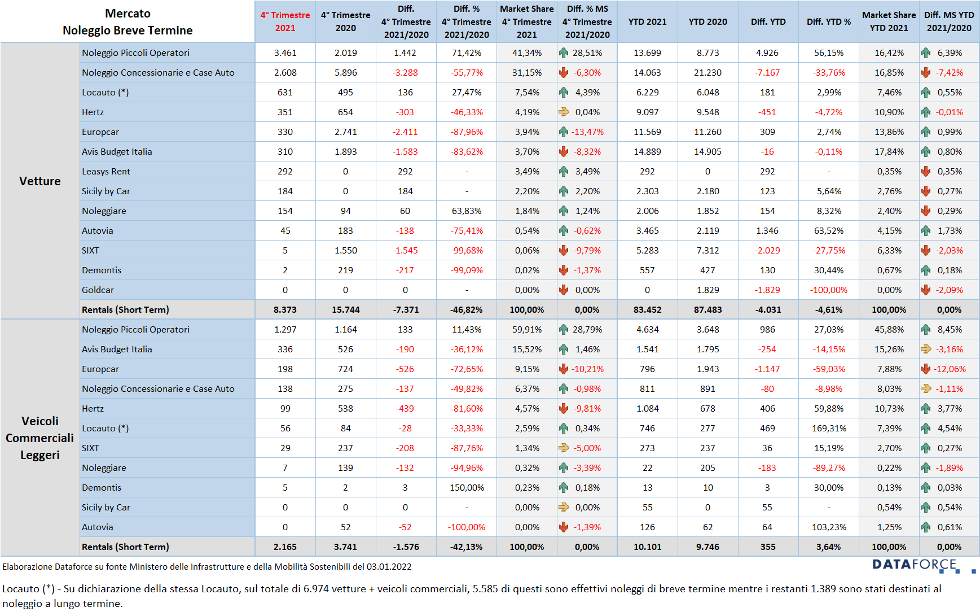The width and height of the screenshot is (980, 616).
Task: Click the 'Locauto (*)' footnote text
Action: (x=472, y=596)
